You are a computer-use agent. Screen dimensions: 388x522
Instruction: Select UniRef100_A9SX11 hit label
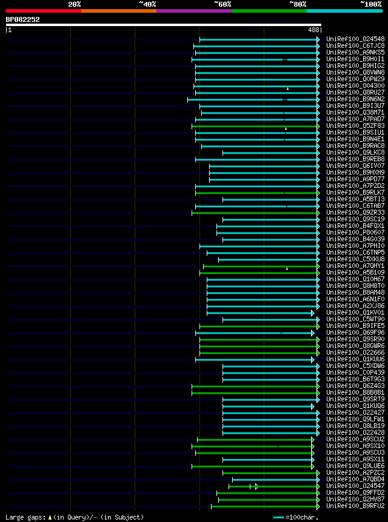tap(355, 459)
